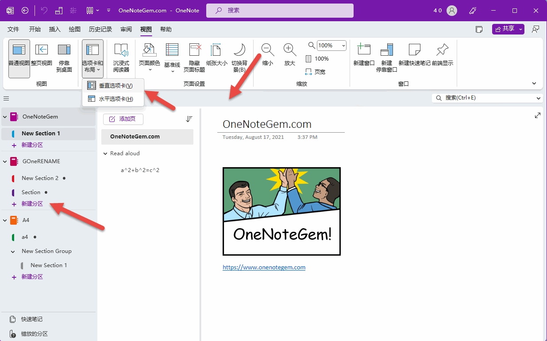Collapse the ribbon with the chevron

point(534,84)
